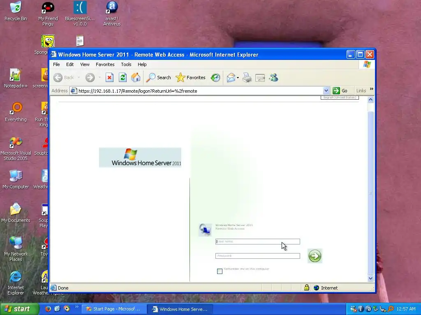
Task: Open the Edit menu
Action: coord(70,64)
